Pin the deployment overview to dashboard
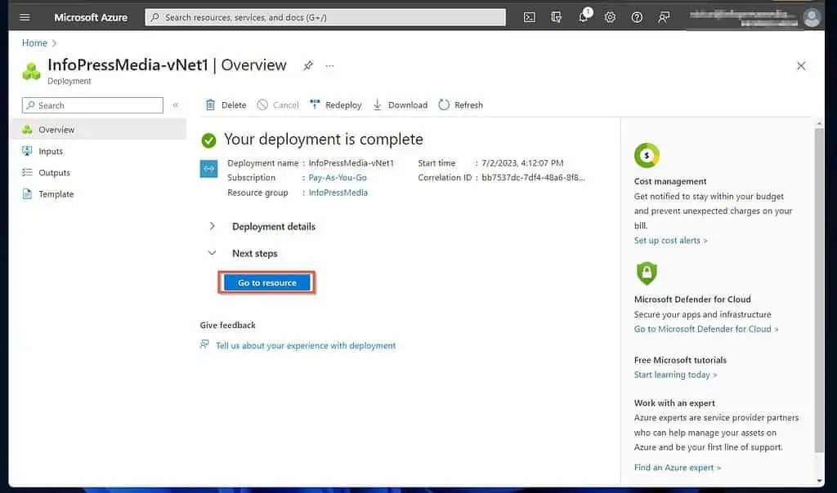The image size is (837, 493). tap(308, 66)
